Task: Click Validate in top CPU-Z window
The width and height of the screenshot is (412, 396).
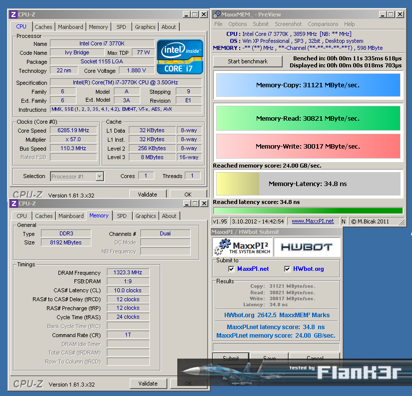Action: 148,195
